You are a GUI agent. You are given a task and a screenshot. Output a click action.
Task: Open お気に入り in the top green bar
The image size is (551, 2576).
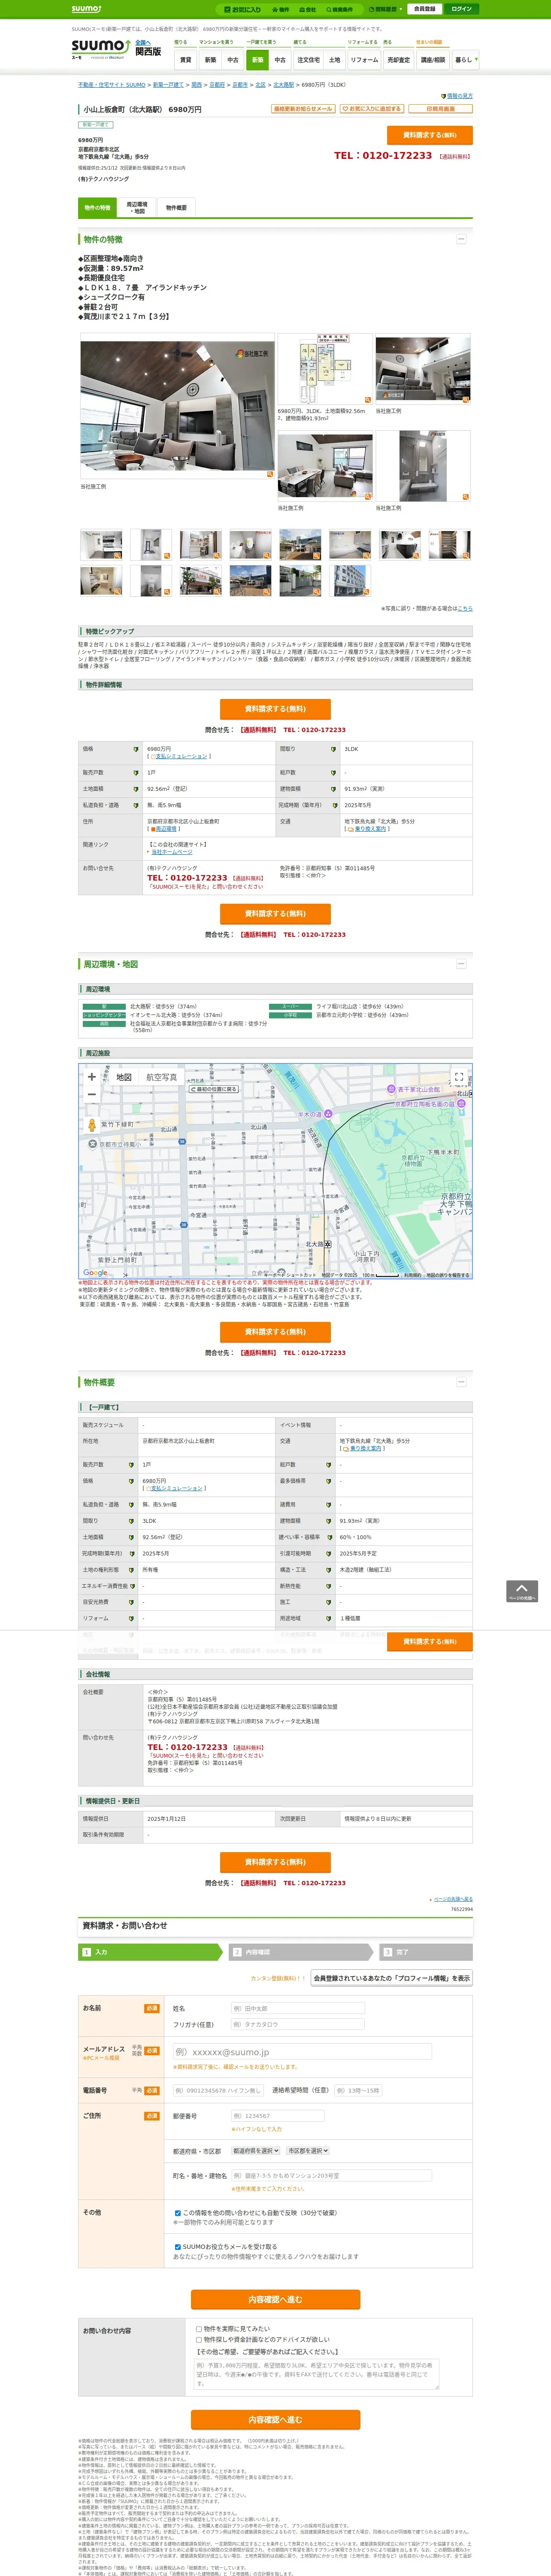(242, 9)
